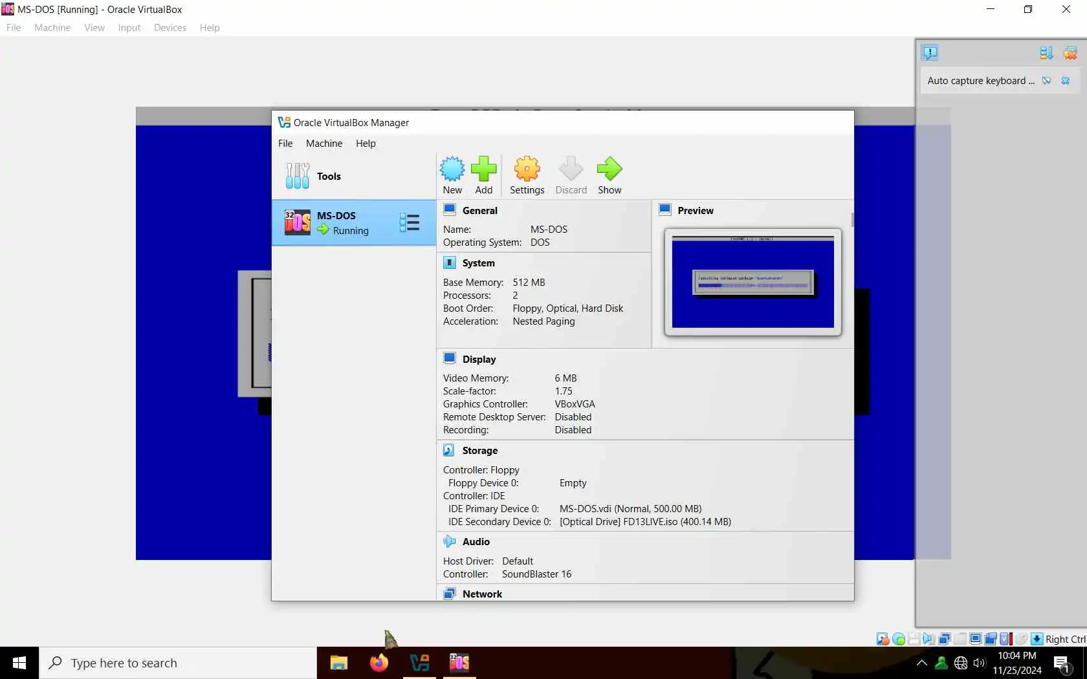Click the Base Memory 512 MB value
The height and width of the screenshot is (679, 1087).
(x=529, y=283)
